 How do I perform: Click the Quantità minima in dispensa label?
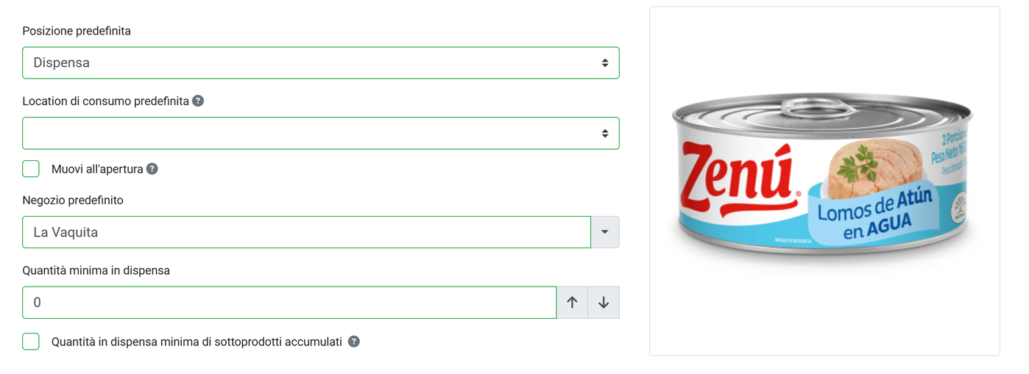96,270
